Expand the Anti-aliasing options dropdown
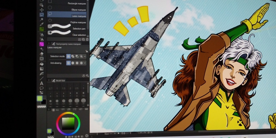This screenshot has height=138, width=276. 85,63
